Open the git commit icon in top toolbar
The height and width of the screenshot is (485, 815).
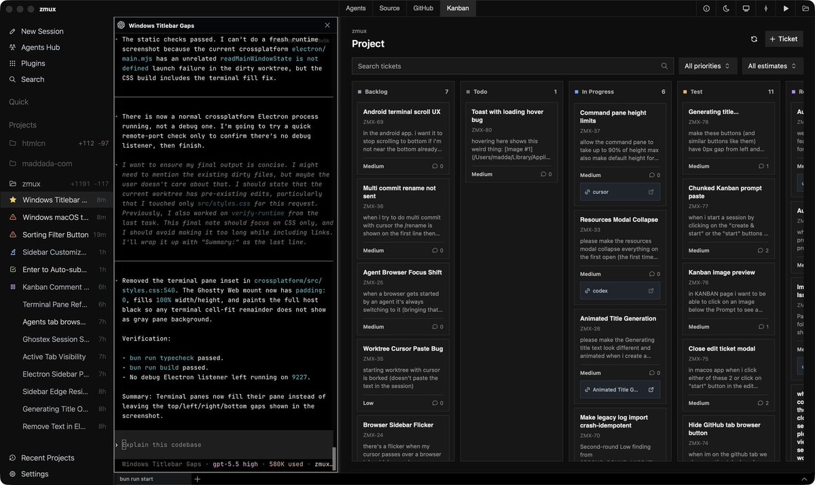point(766,9)
